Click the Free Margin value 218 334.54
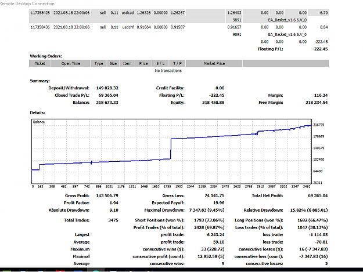Screen dimensions: 363x272 (x=317, y=103)
